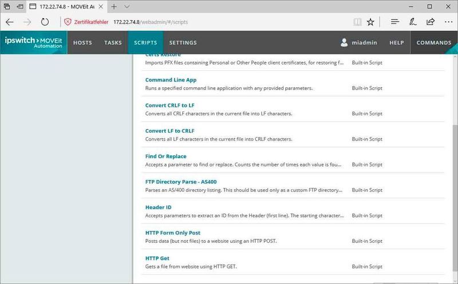Switch to the TASKS section
The height and width of the screenshot is (284, 458).
[x=113, y=42]
